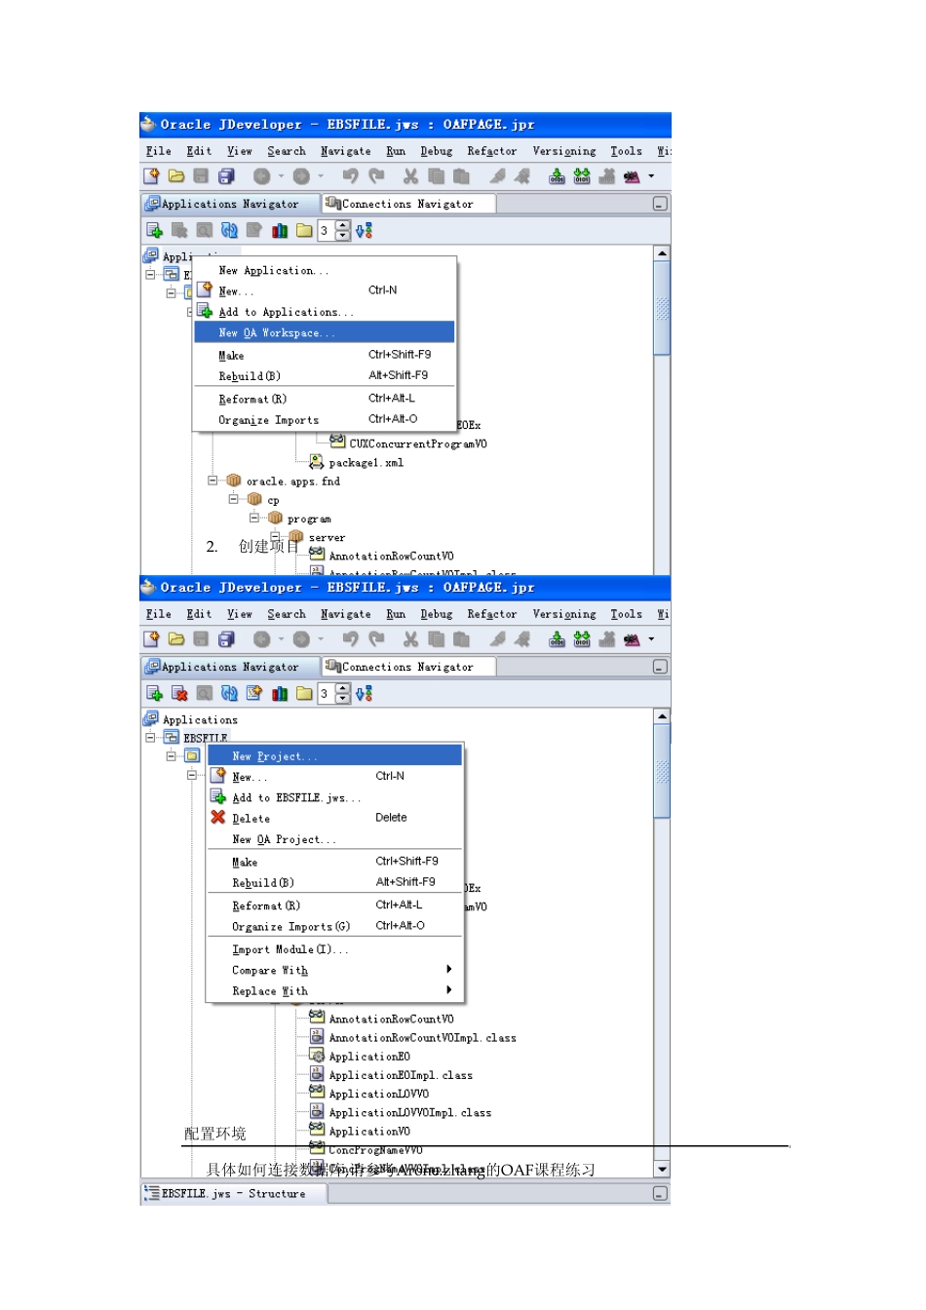Screen dimensions: 926x1310
Task: Open the Navigate menu in the lower window
Action: [x=346, y=614]
